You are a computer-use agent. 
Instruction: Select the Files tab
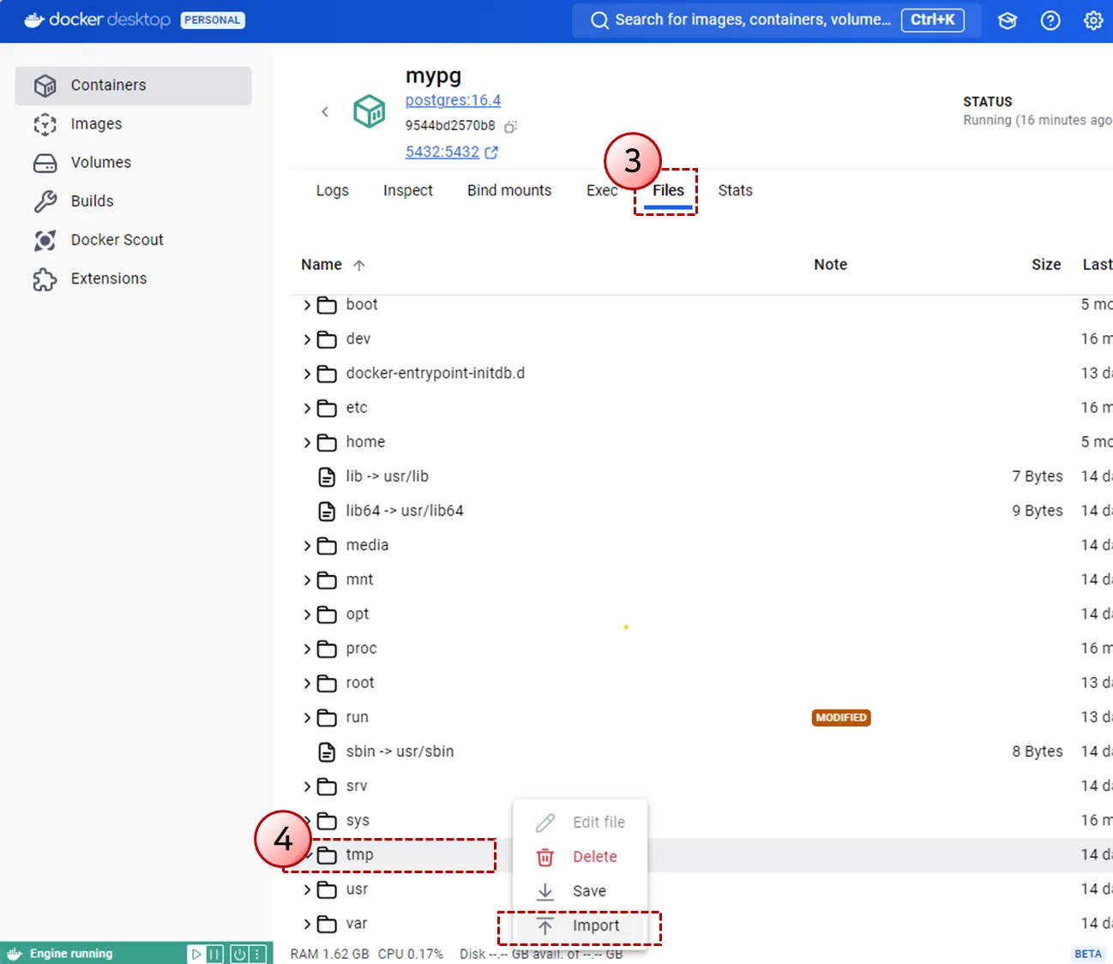(669, 190)
